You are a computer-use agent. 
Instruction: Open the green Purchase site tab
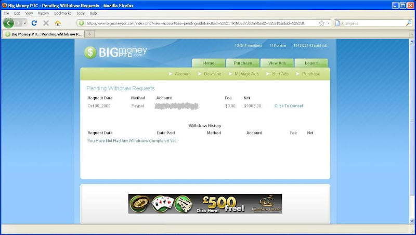click(243, 63)
